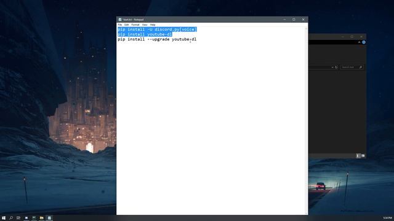The width and height of the screenshot is (394, 221).
Task: Minimize the Notepad window
Action: tap(284, 20)
